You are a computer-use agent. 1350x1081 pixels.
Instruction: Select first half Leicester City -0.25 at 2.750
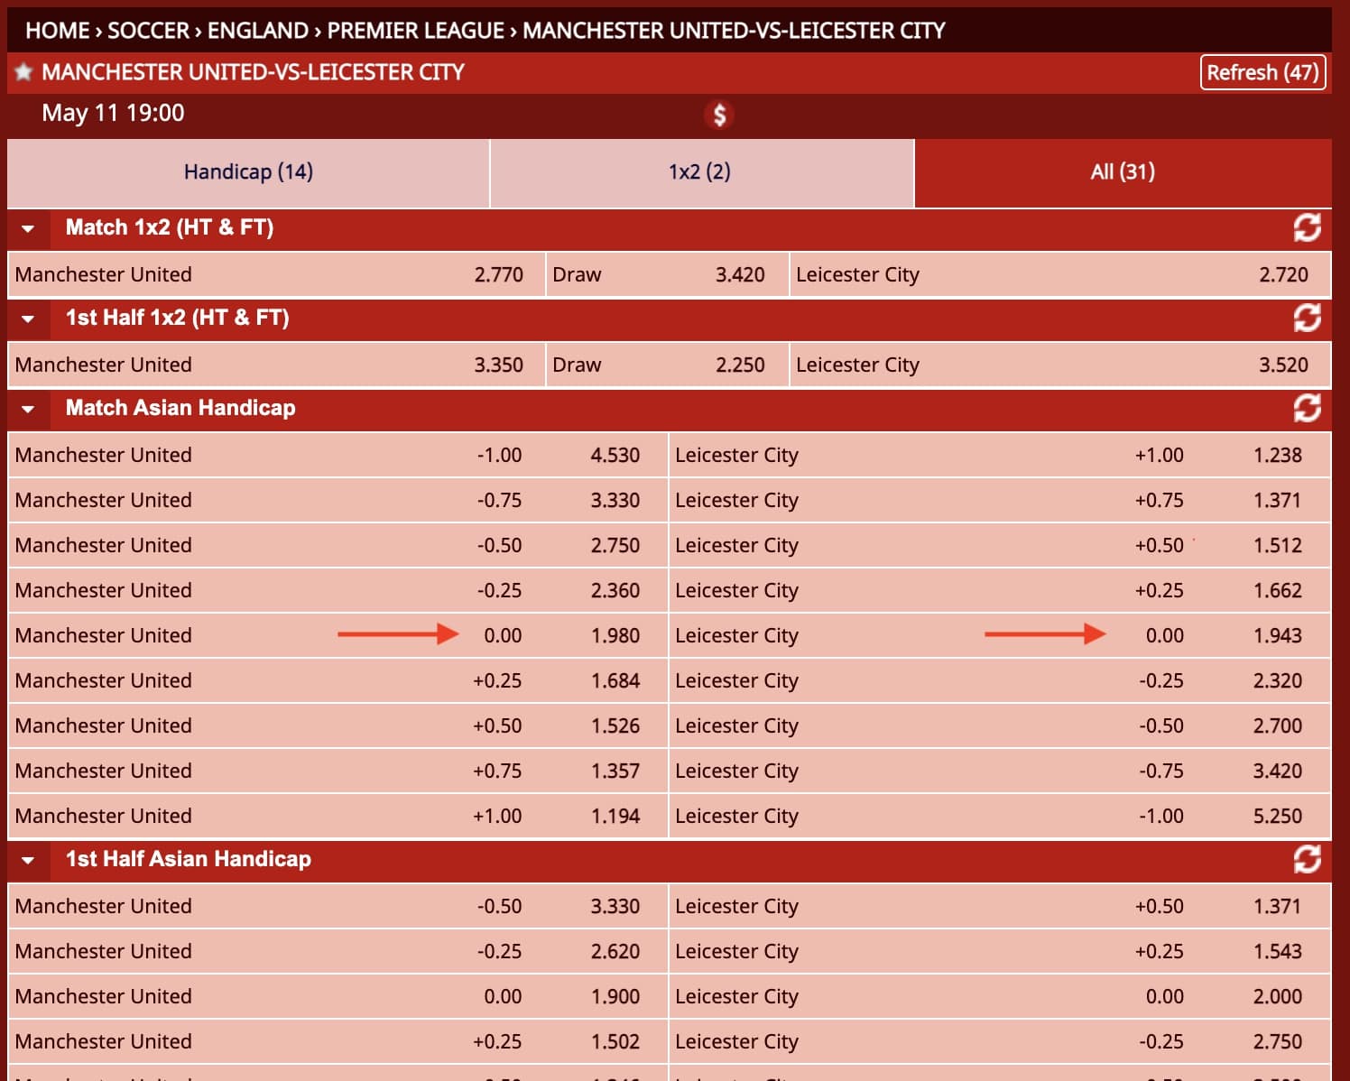pos(1000,1041)
